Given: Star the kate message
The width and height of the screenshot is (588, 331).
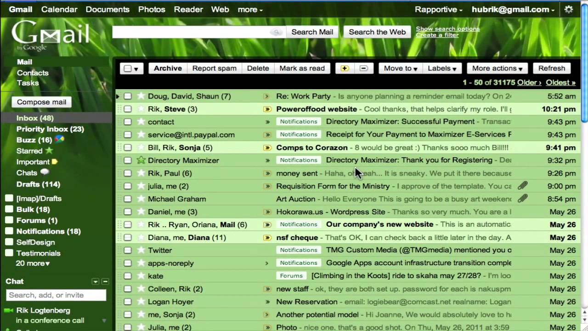Looking at the screenshot, I should click(141, 276).
